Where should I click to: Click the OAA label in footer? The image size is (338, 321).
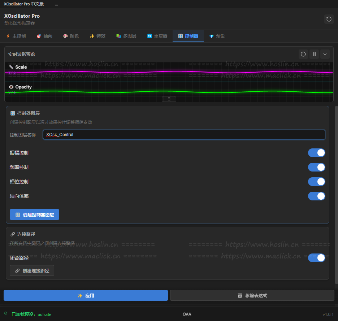(187, 314)
